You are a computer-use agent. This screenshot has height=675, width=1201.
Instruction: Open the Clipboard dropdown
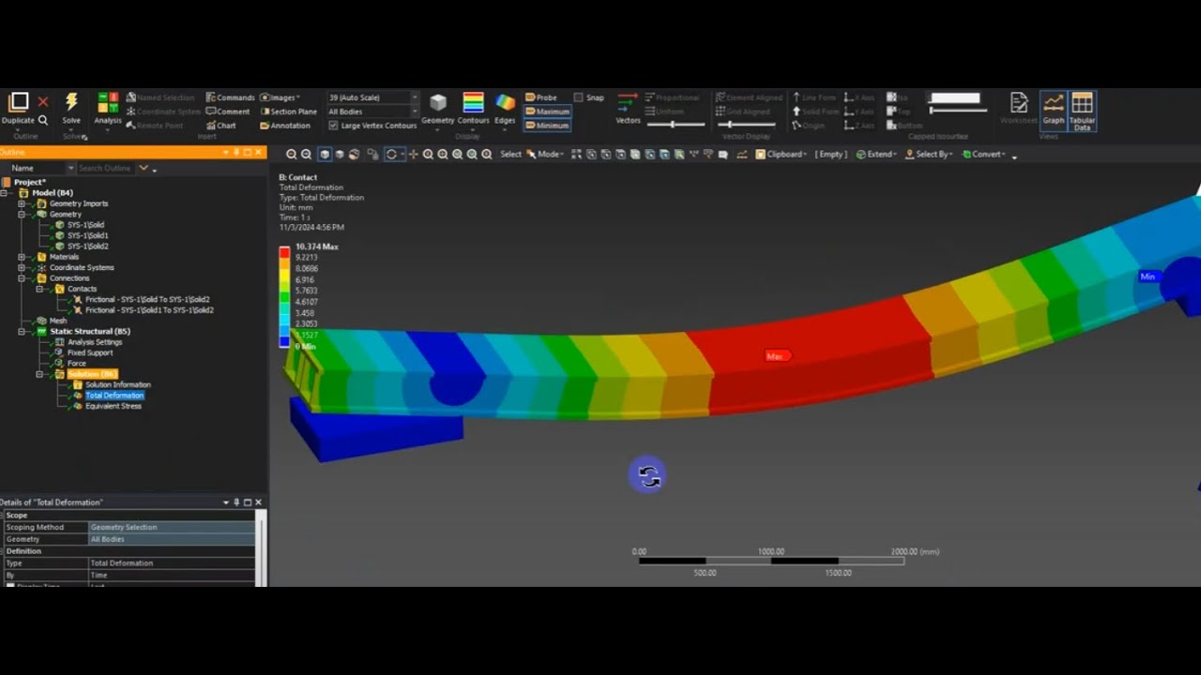pyautogui.click(x=782, y=155)
